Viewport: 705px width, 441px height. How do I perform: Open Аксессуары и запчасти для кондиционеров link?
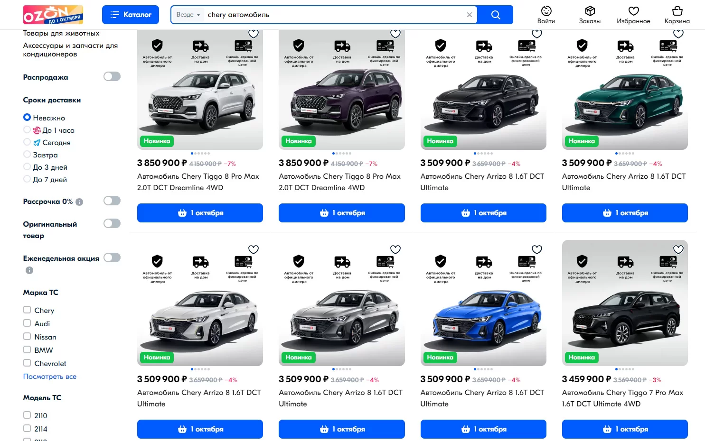(70, 50)
